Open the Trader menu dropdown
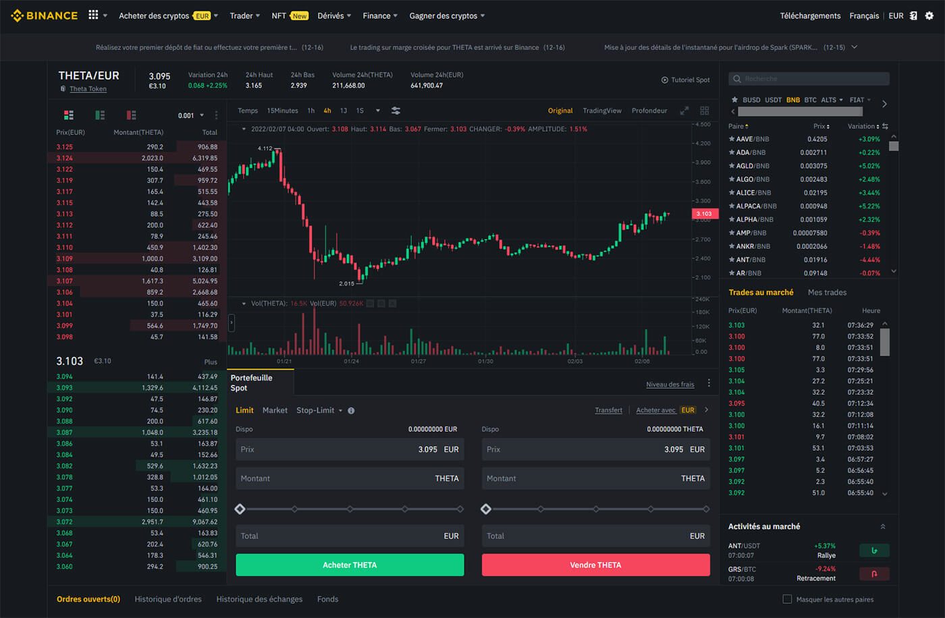 244,16
